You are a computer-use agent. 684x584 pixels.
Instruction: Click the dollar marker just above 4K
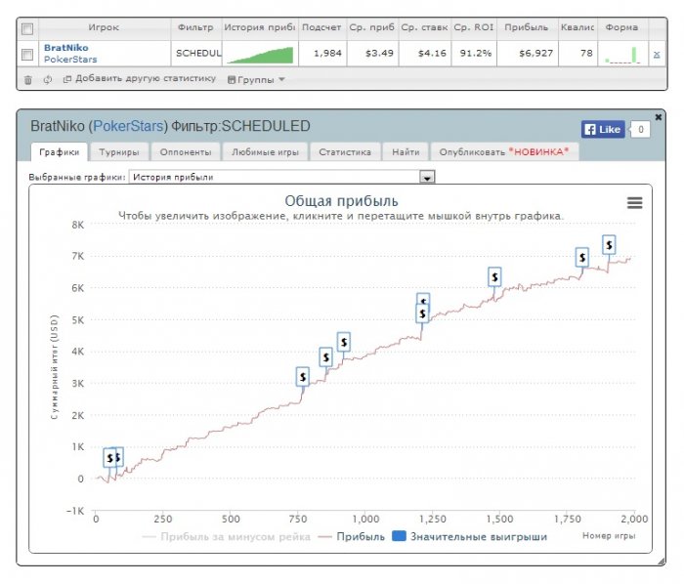(344, 342)
